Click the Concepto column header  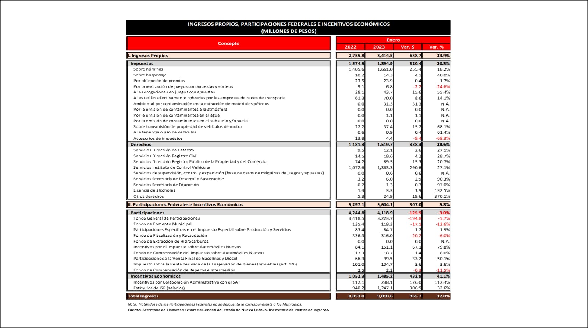228,43
